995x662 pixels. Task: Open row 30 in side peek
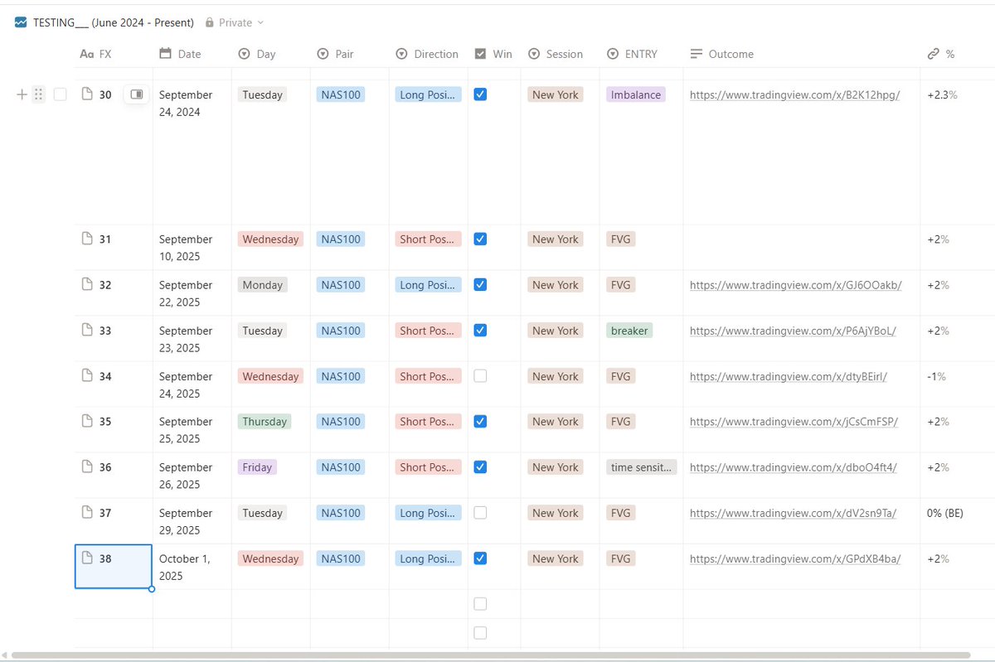[137, 94]
